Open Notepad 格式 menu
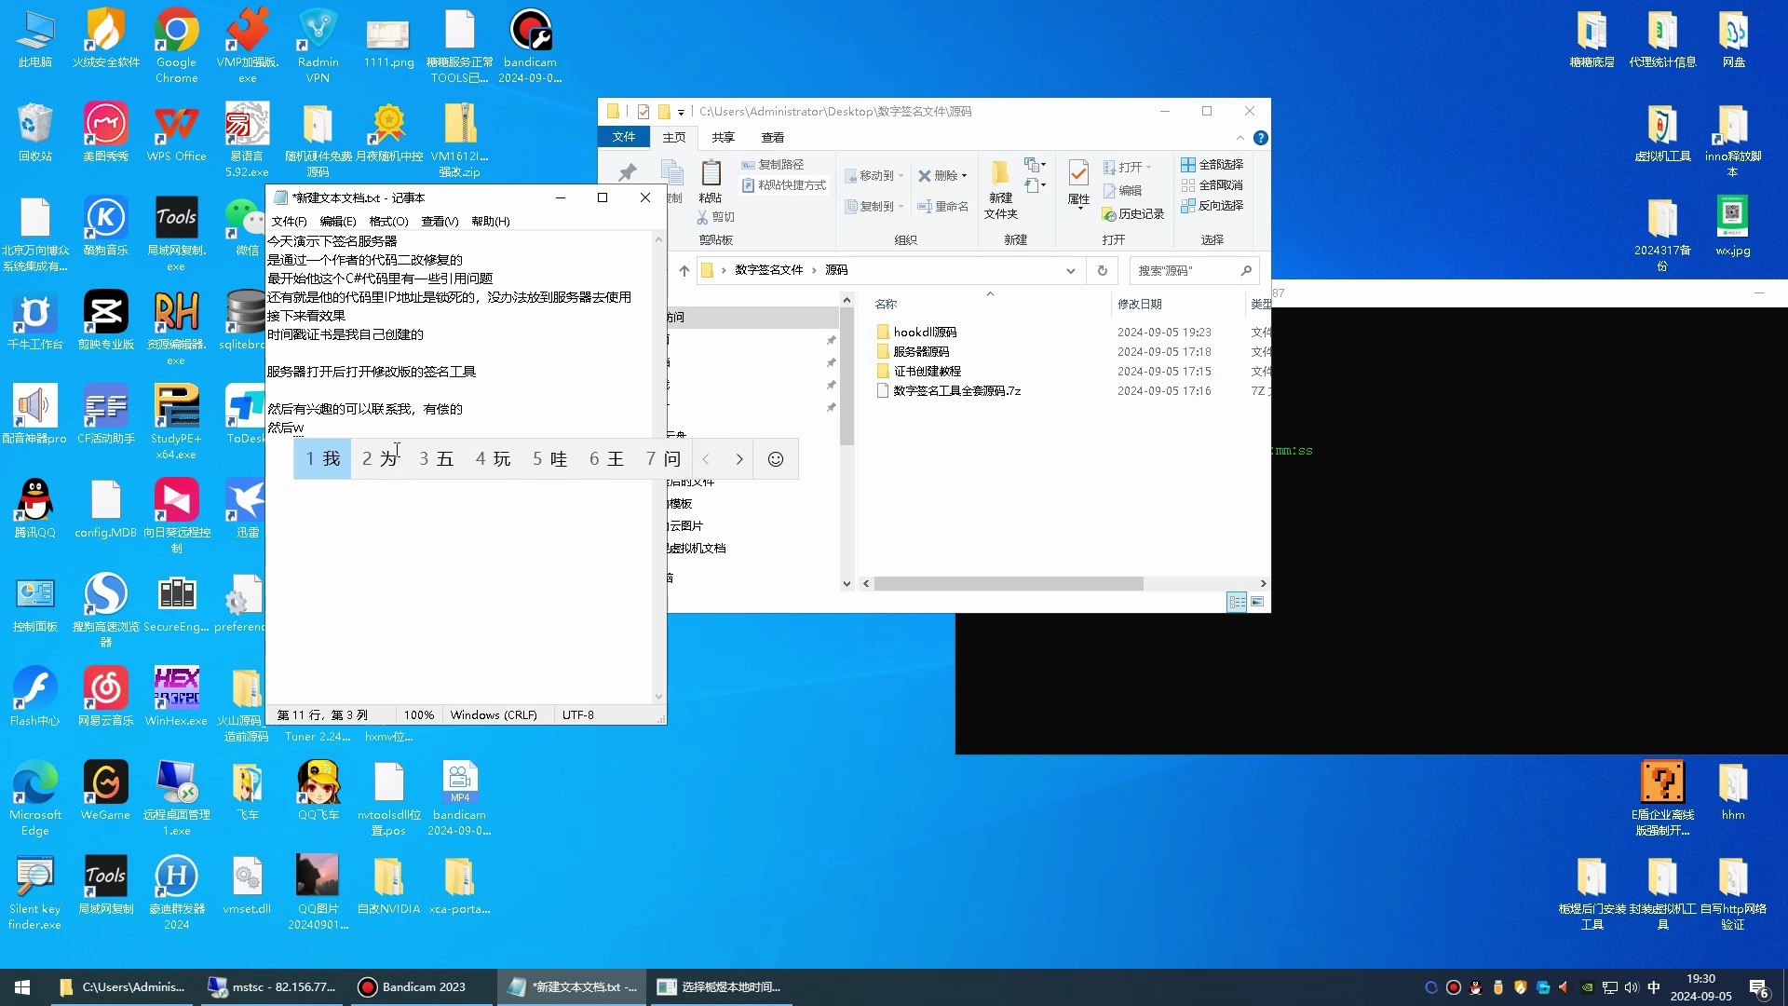Screen dimensions: 1788x1006 click(388, 222)
